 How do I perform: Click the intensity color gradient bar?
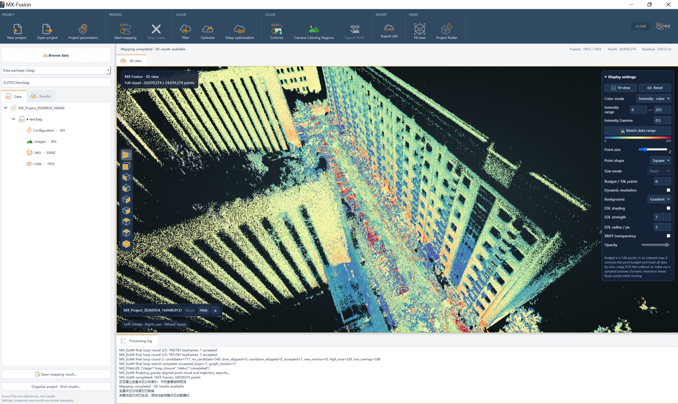[638, 138]
